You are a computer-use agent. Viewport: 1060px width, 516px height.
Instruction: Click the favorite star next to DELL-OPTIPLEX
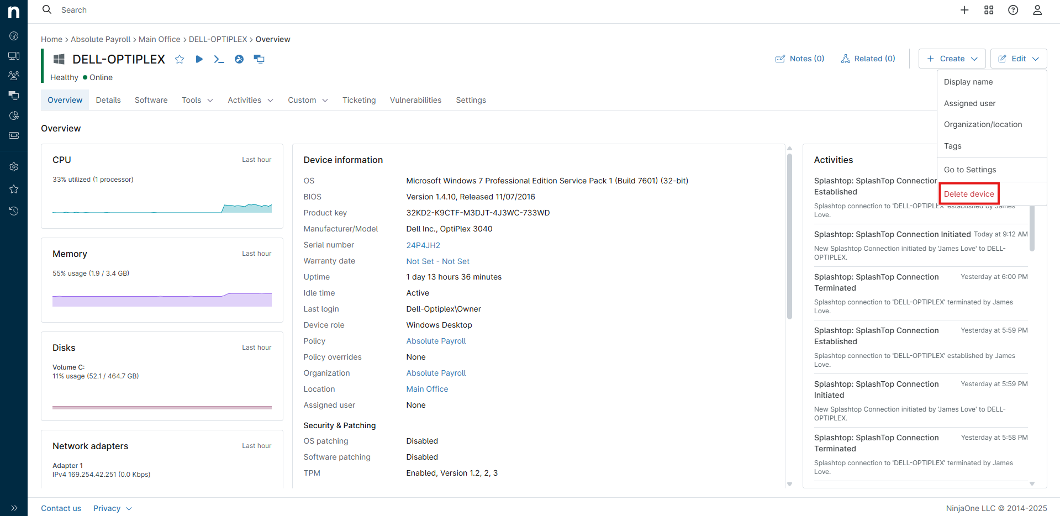[180, 59]
